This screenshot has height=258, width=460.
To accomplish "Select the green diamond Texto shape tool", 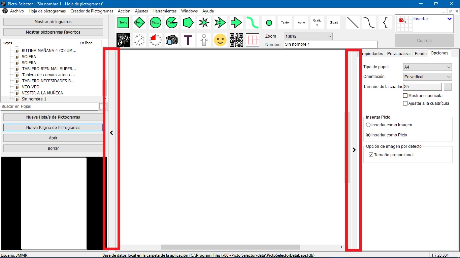I will (139, 23).
